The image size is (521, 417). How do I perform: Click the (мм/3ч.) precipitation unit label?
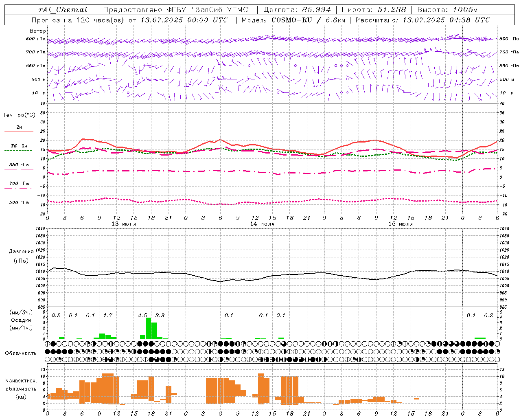(x=21, y=312)
